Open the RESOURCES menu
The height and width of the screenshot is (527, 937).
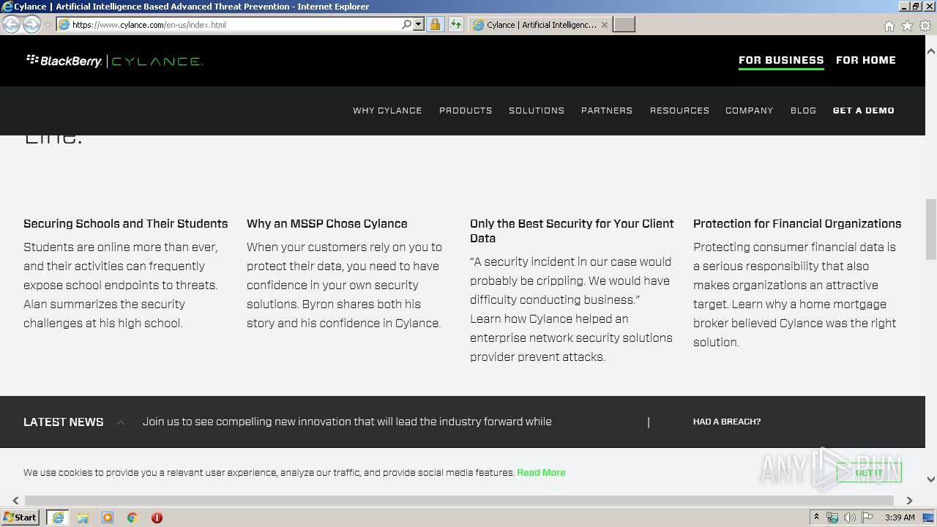pyautogui.click(x=679, y=111)
